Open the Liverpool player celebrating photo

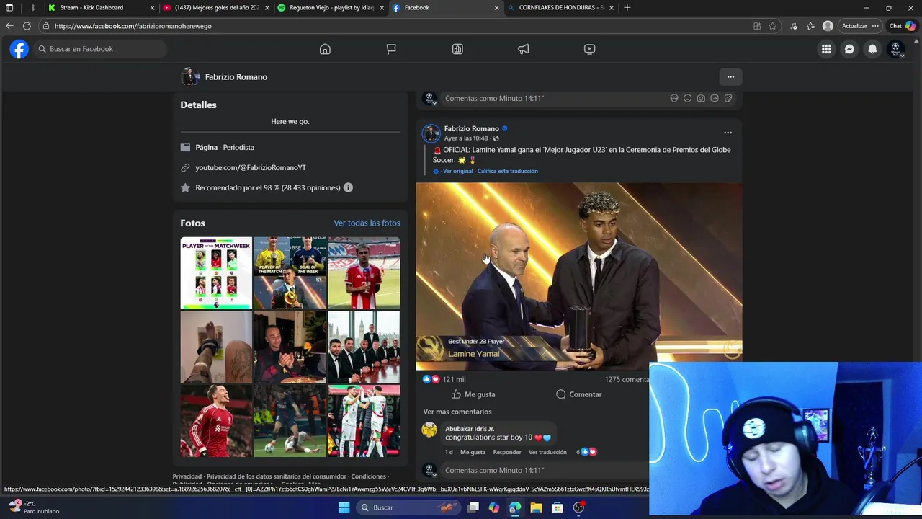tap(216, 421)
